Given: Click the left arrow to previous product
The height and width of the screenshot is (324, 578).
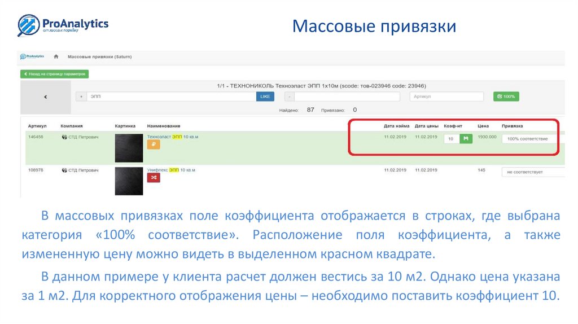Looking at the screenshot, I should (45, 97).
